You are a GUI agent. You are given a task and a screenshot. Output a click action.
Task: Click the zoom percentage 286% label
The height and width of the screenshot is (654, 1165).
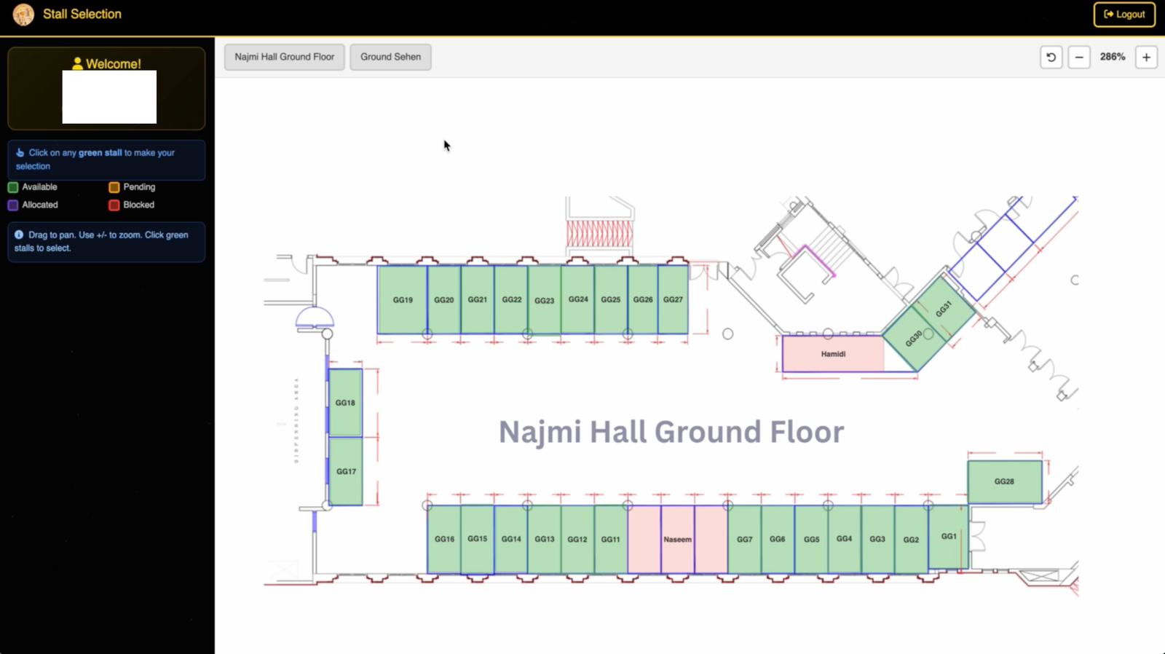1112,57
